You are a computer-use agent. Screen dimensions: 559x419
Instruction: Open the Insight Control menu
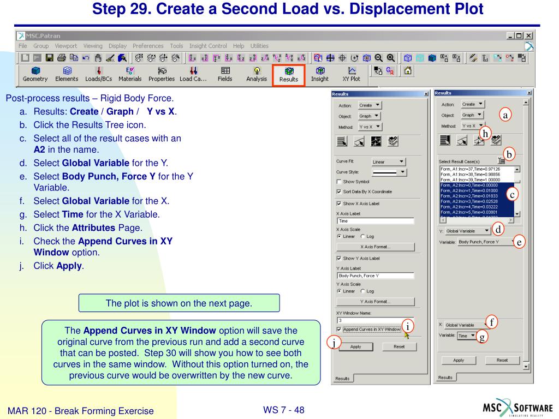pos(208,46)
